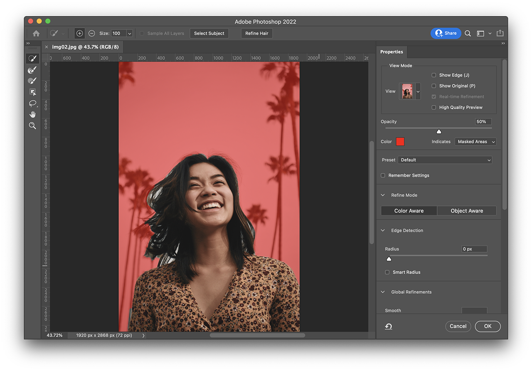Click the 43.72% zoom level field
This screenshot has height=371, width=532.
pyautogui.click(x=55, y=335)
